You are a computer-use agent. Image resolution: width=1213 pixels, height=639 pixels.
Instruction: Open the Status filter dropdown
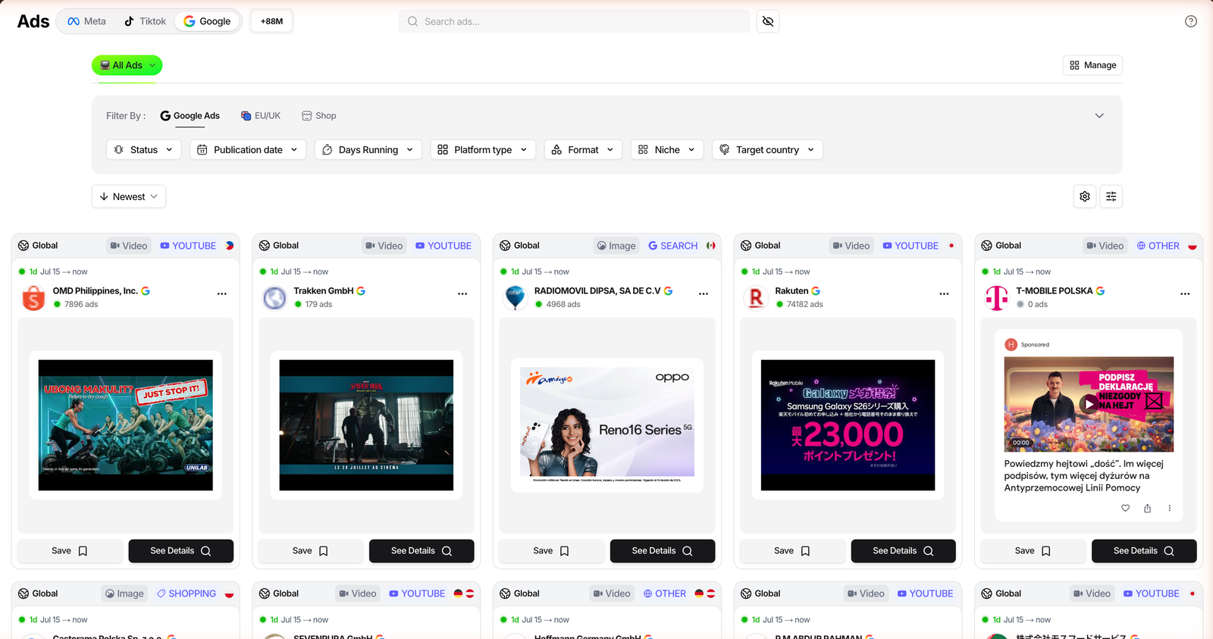click(144, 150)
